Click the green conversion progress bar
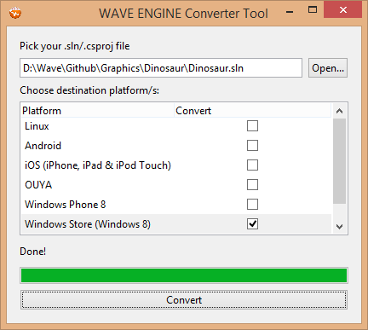 click(184, 275)
